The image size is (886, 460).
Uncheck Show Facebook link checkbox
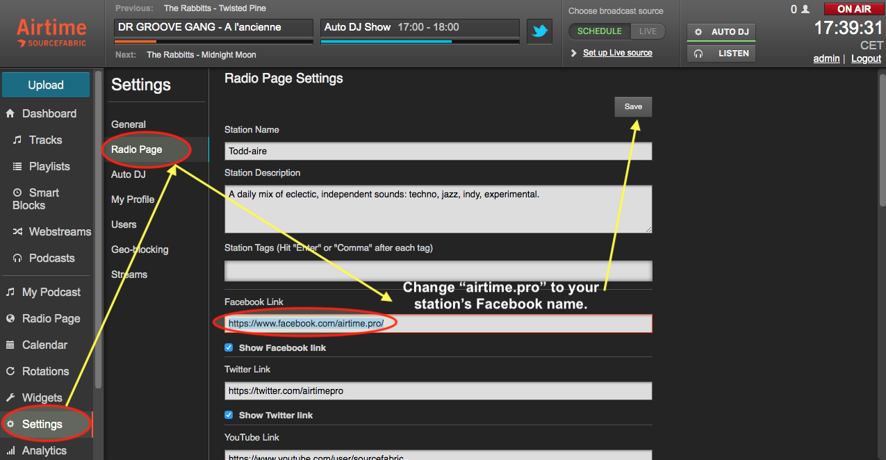(x=229, y=347)
